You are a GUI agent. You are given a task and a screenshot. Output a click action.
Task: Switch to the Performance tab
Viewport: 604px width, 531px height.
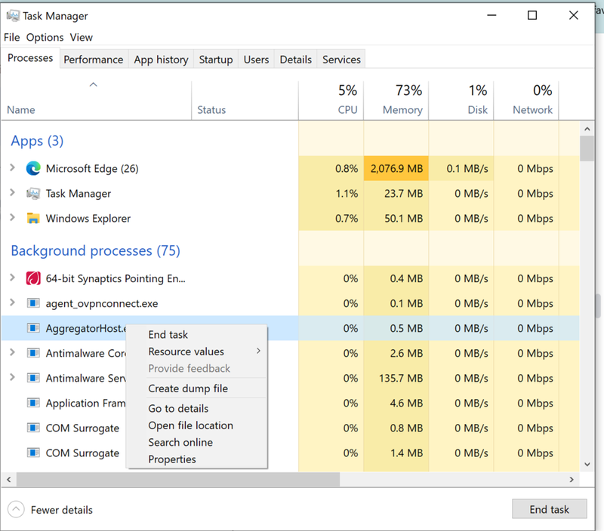pyautogui.click(x=93, y=60)
